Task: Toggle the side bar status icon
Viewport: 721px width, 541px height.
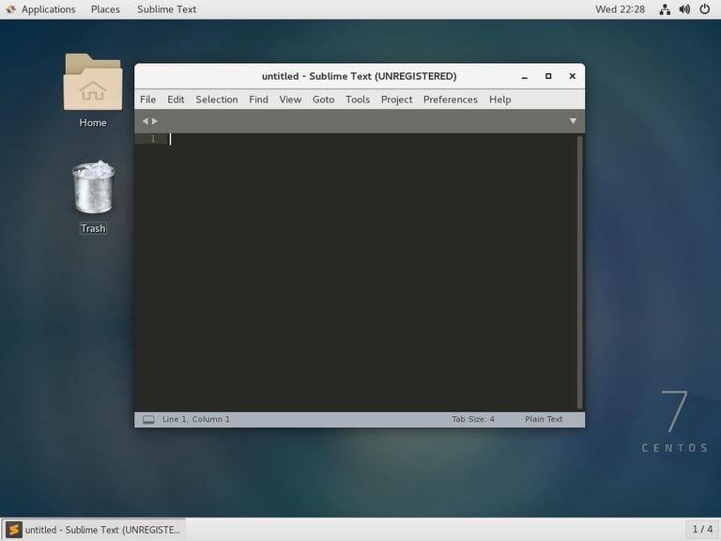Action: pos(148,420)
